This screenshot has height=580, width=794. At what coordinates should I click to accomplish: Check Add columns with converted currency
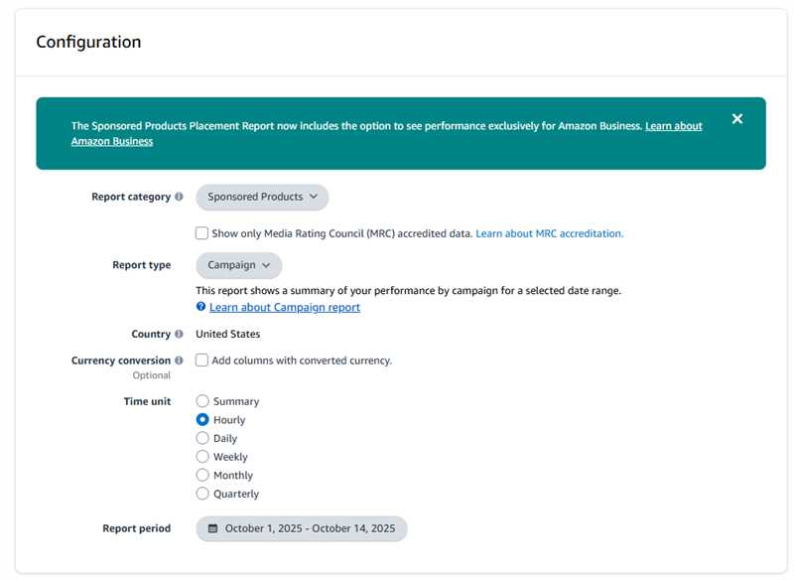pyautogui.click(x=202, y=361)
